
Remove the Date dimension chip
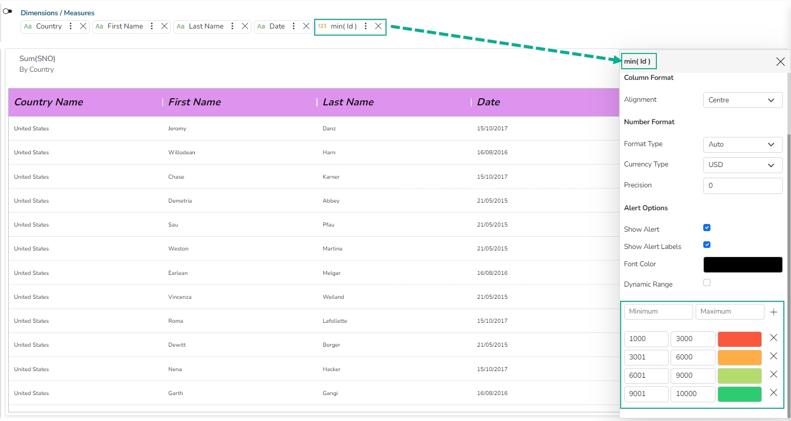tap(306, 26)
